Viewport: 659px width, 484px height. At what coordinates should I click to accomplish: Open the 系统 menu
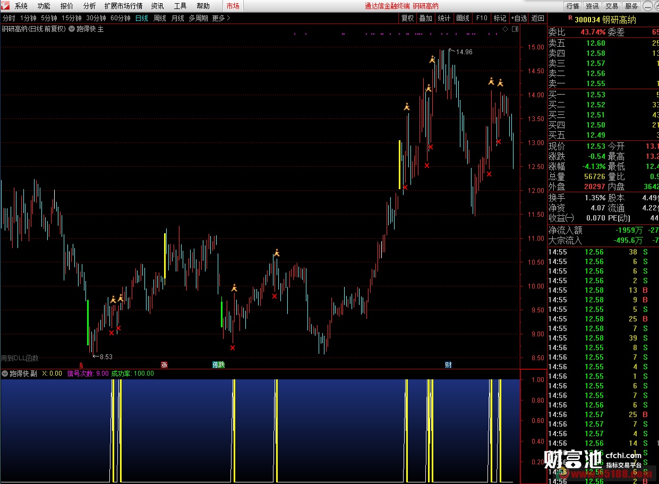coord(21,6)
